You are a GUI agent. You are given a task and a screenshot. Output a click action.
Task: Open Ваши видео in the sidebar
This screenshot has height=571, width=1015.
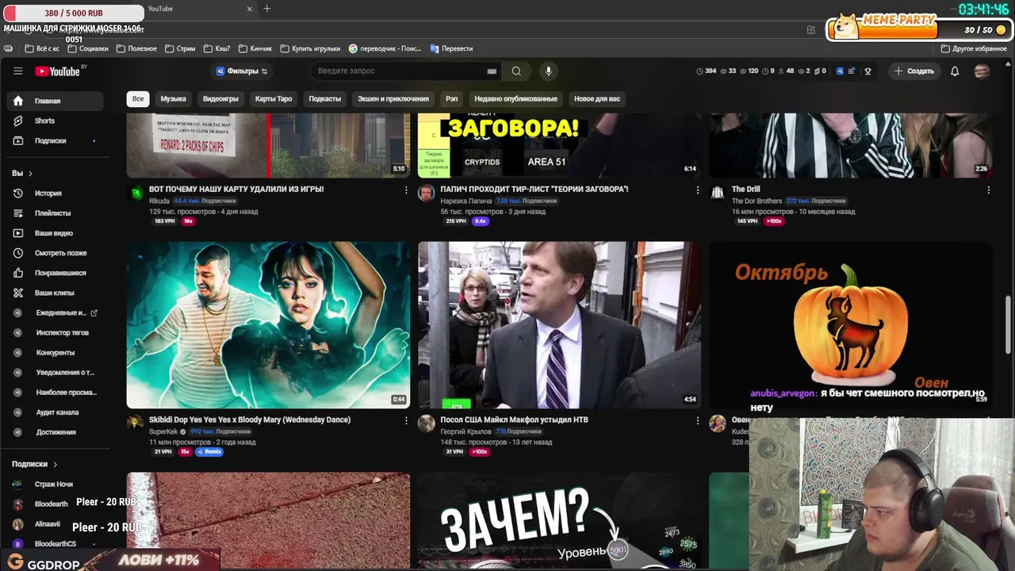[55, 233]
